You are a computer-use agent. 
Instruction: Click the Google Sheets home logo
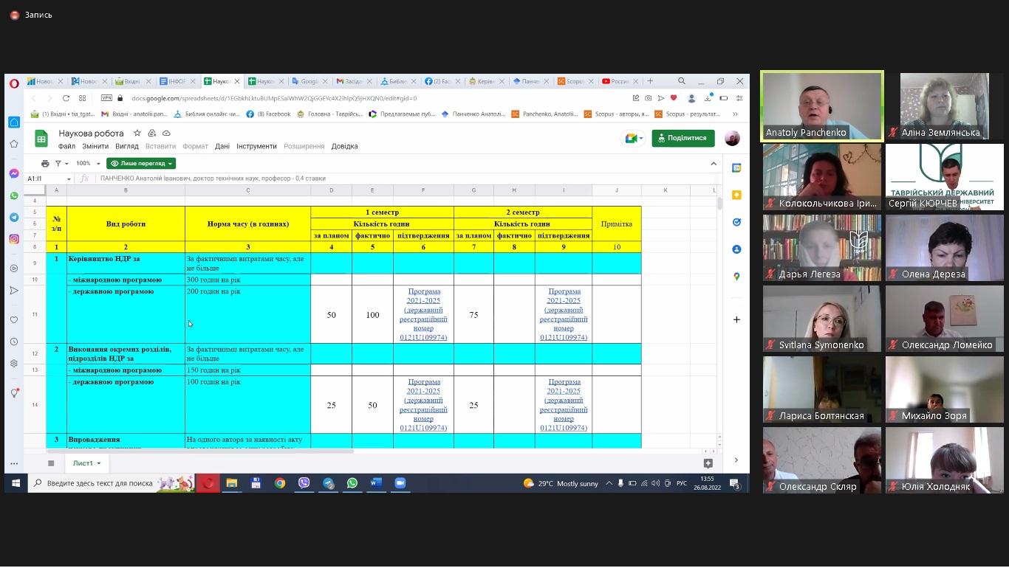click(41, 138)
